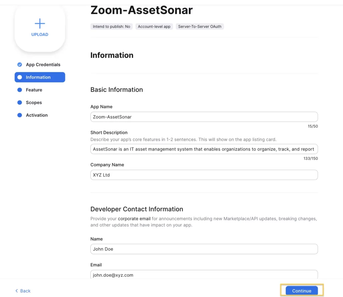Select the Activation tab
Viewport: 343px width, 297px height.
tap(37, 115)
